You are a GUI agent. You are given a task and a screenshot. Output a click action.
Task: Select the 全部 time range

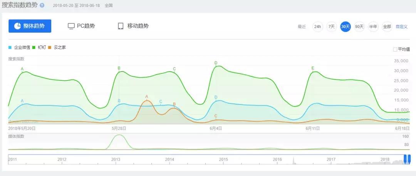tap(387, 27)
